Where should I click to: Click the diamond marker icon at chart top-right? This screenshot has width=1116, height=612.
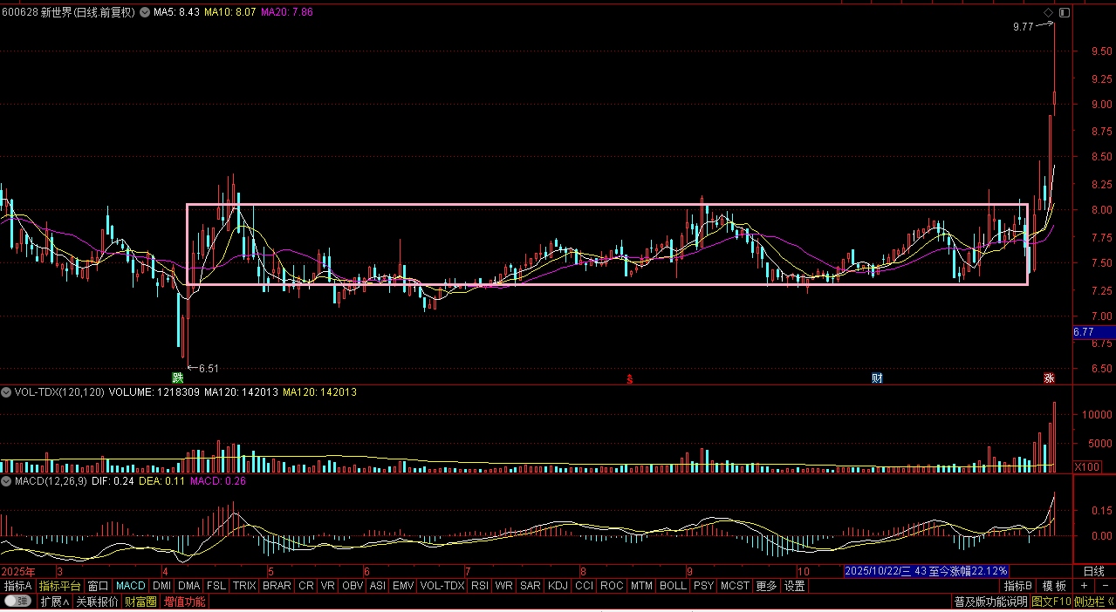tap(1048, 13)
